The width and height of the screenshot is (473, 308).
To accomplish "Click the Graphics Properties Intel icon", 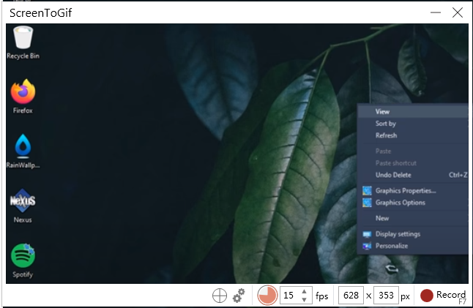I will 367,191.
